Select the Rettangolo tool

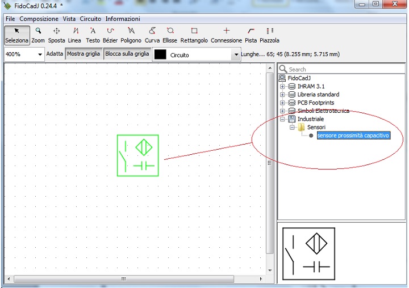[194, 35]
